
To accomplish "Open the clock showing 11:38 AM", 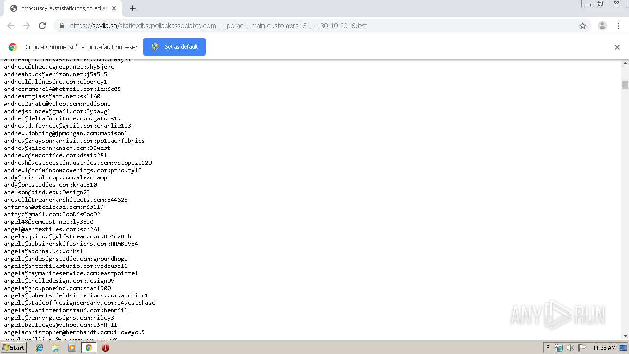I will point(604,348).
